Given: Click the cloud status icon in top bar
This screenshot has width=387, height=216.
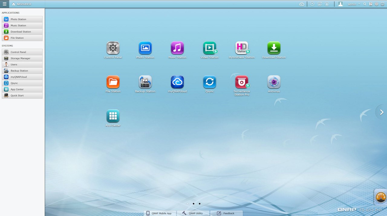Looking at the screenshot, I should coord(302,4).
